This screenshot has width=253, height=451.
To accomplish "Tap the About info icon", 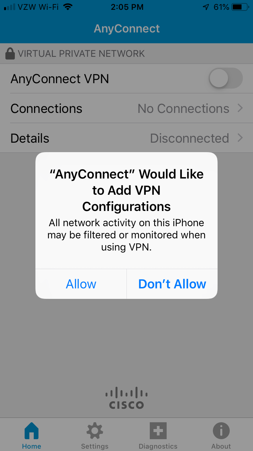I will click(221, 431).
